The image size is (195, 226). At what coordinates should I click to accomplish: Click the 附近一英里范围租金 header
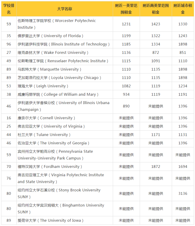point(126,9)
